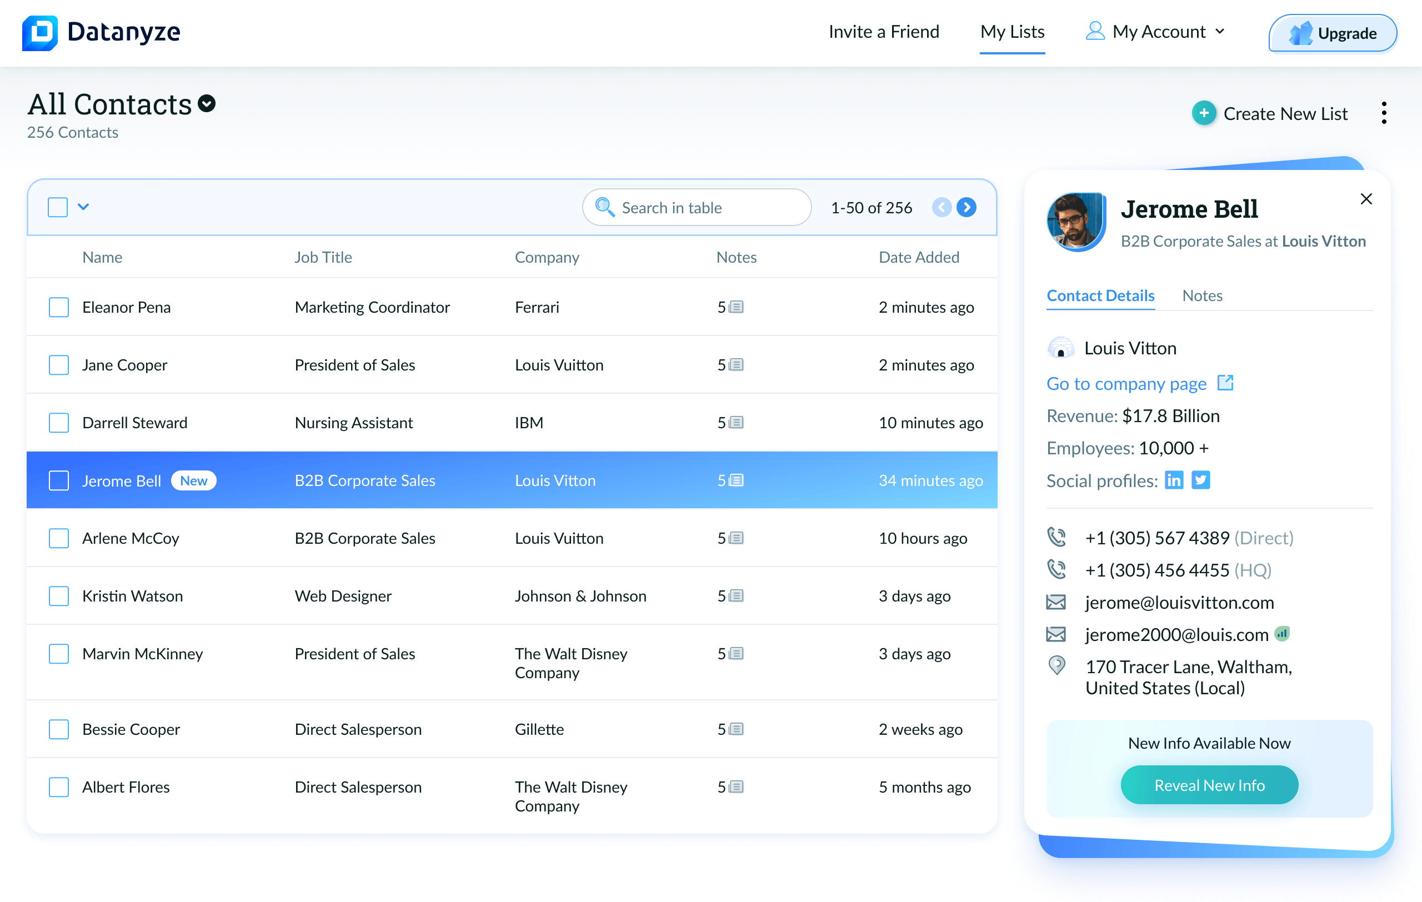Open the My Account dropdown chevron
Viewport: 1422px width, 902px height.
(x=1220, y=31)
